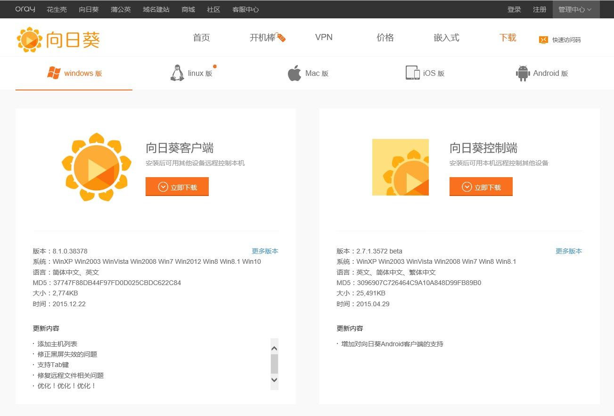Click the iOS device icon

pyautogui.click(x=412, y=73)
